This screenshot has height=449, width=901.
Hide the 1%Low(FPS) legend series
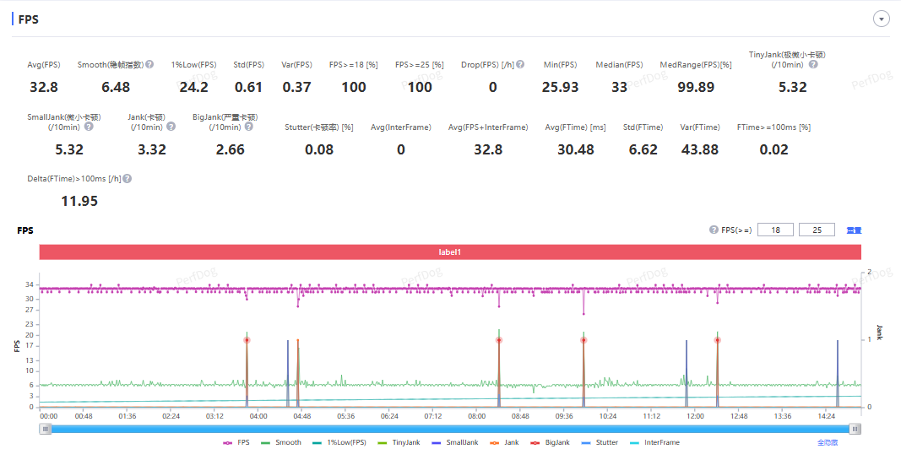click(x=339, y=443)
